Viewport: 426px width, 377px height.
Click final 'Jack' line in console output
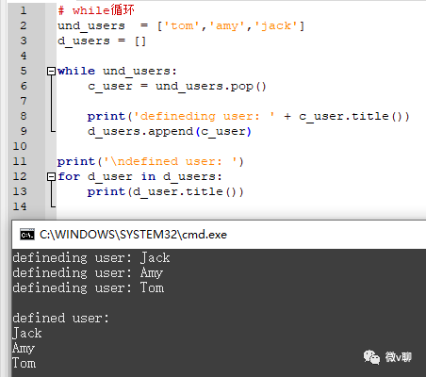click(x=27, y=333)
